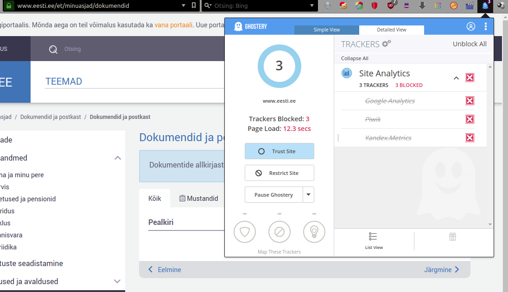Unblock the Yandex.Metrics tracker
Screen dimensions: 508x292
pyautogui.click(x=470, y=138)
